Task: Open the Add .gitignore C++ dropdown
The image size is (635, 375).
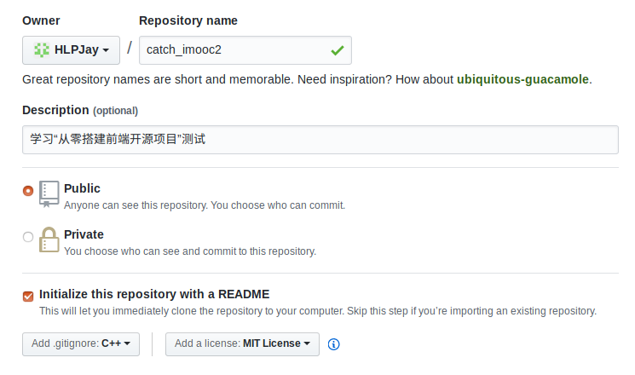Action: 81,344
